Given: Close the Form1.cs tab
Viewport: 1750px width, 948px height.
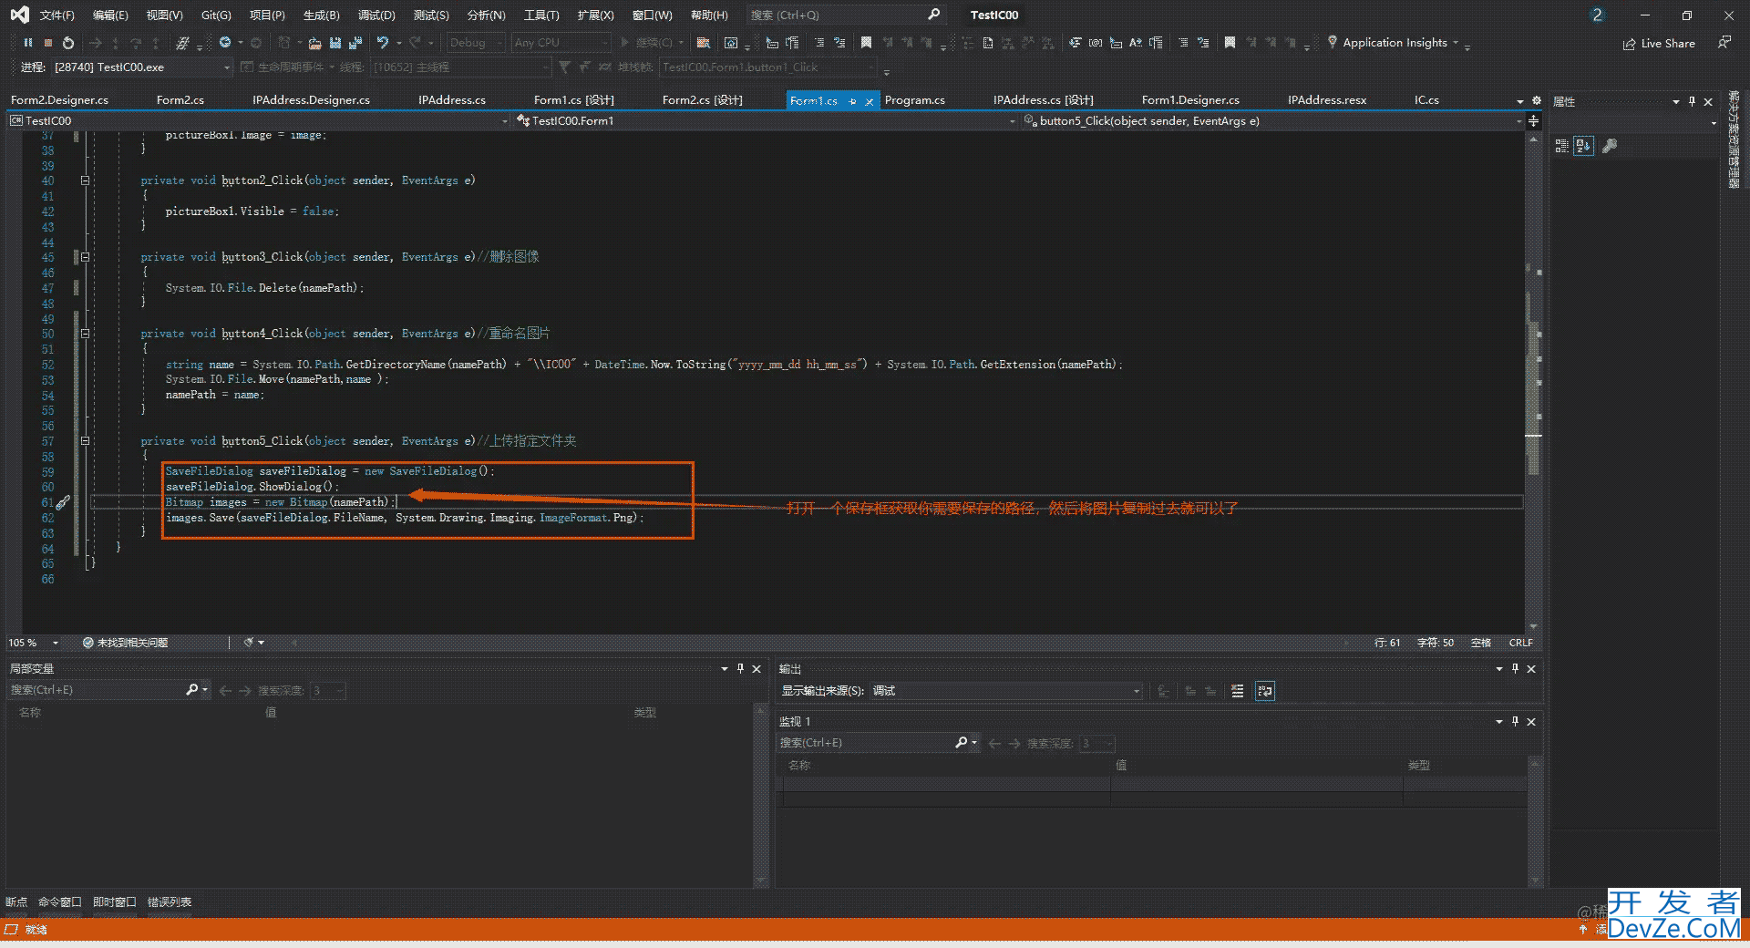Looking at the screenshot, I should click(869, 101).
